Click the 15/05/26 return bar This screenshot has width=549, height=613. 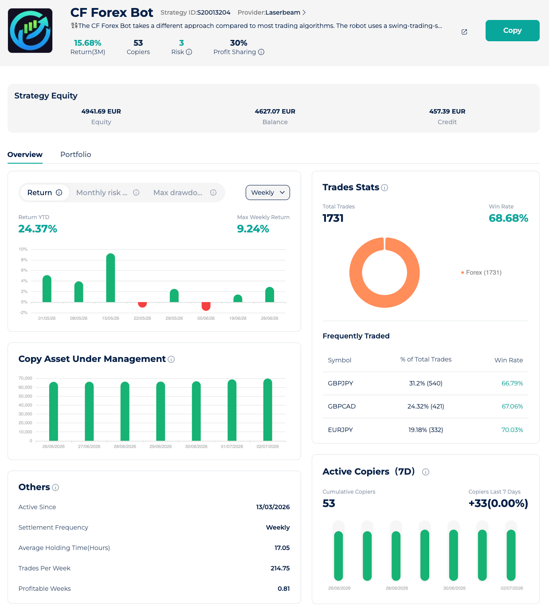110,278
